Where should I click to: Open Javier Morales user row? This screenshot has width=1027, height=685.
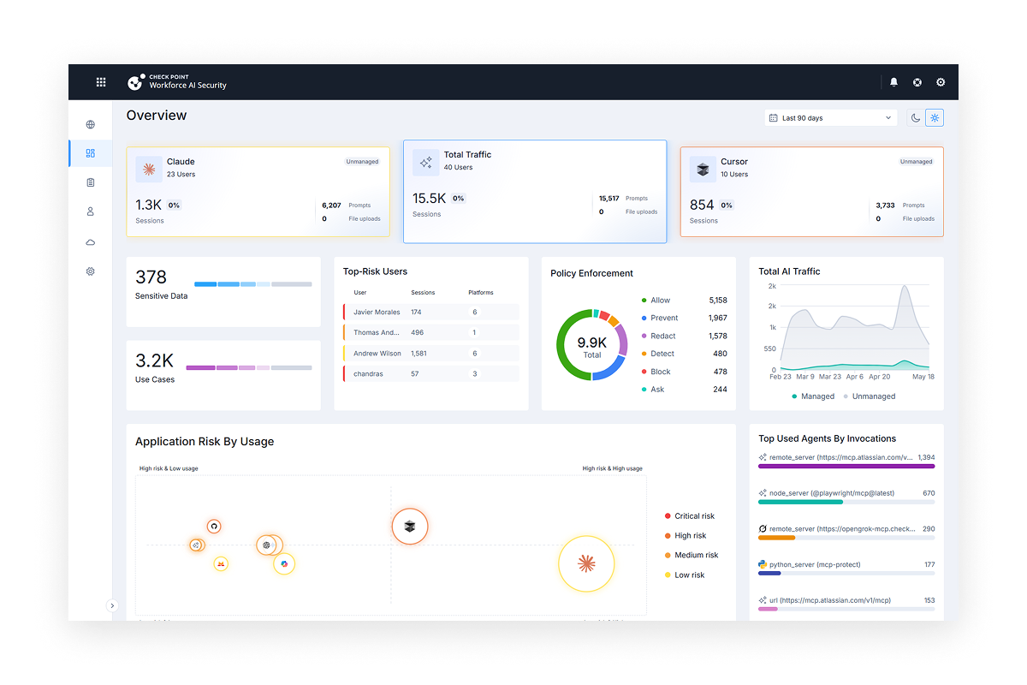click(431, 312)
